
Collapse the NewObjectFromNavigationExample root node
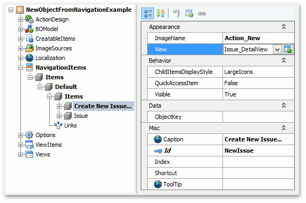[11, 10]
